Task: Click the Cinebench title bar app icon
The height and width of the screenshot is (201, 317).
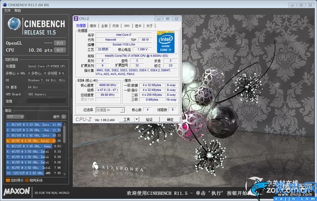Action: (x=5, y=4)
